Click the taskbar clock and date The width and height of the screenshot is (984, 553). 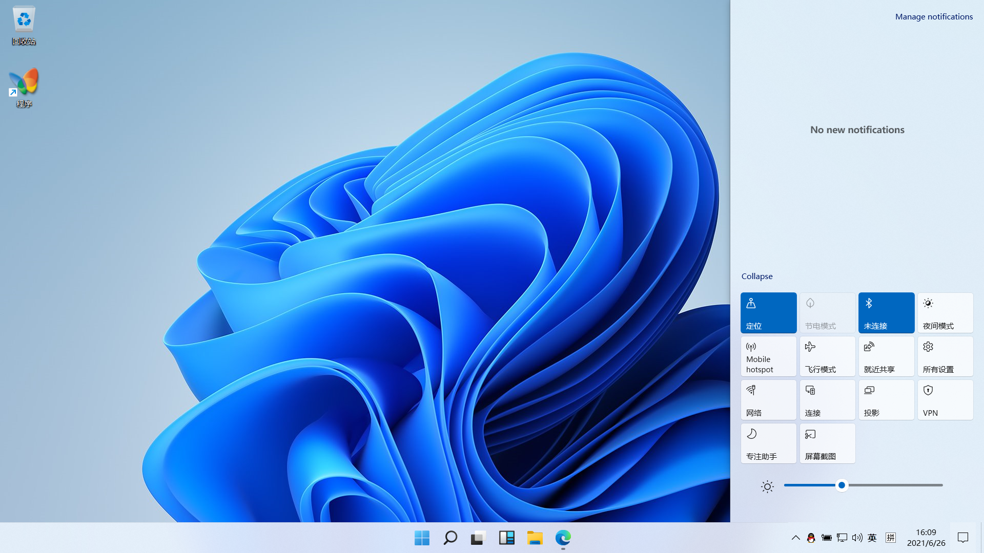926,538
